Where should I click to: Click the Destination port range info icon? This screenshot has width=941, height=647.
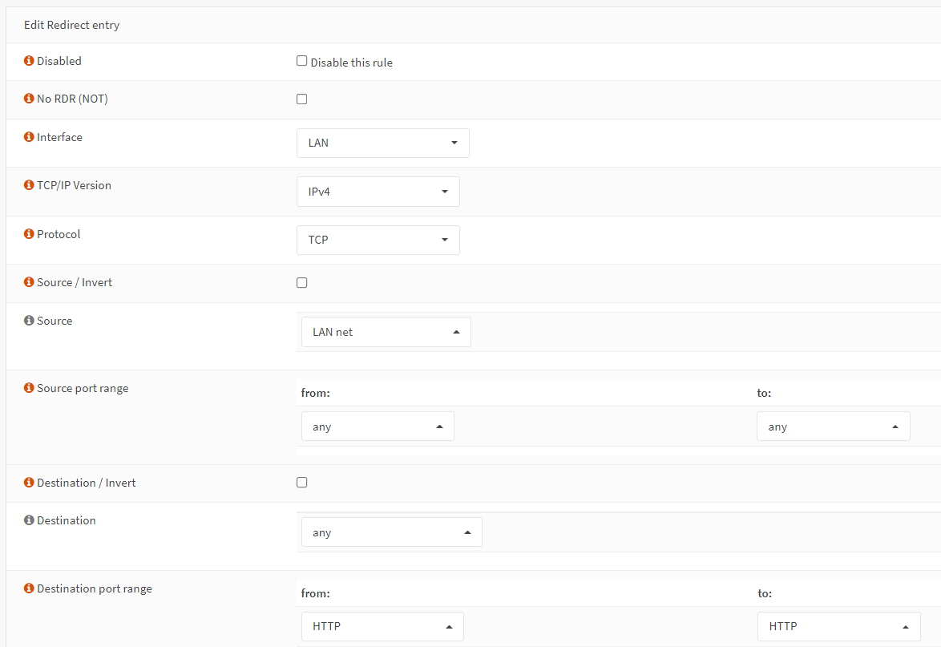(29, 589)
